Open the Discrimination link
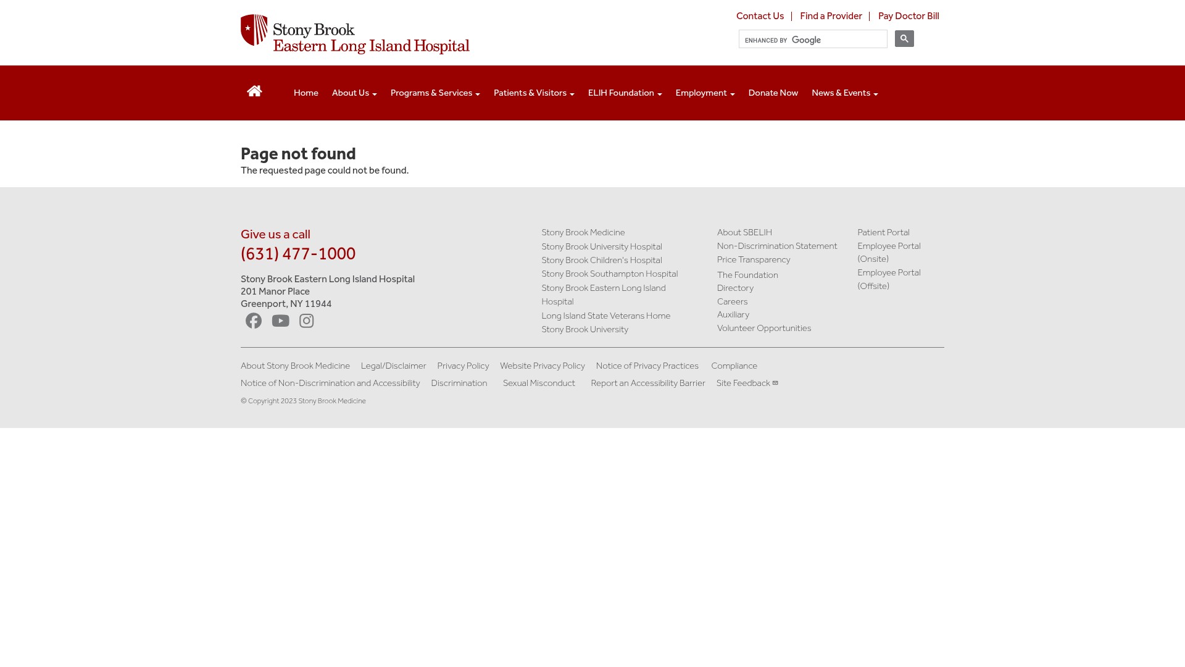The height and width of the screenshot is (667, 1185). coord(459,383)
